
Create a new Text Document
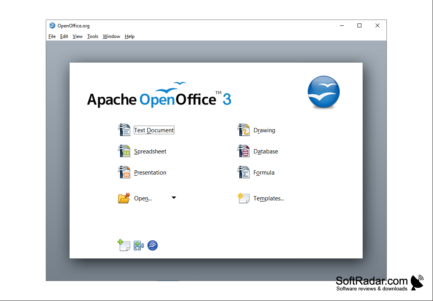(x=154, y=130)
